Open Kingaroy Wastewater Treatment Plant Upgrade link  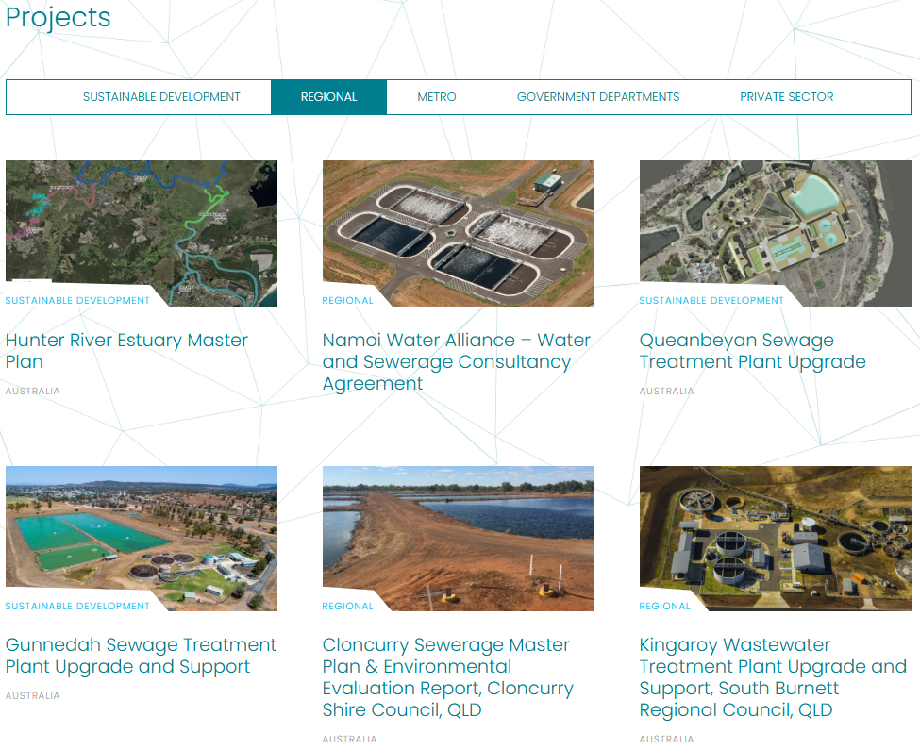pos(773,677)
